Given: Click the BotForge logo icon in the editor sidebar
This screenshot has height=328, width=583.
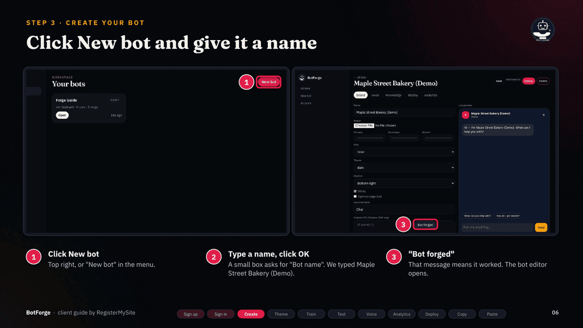Looking at the screenshot, I should pyautogui.click(x=302, y=78).
